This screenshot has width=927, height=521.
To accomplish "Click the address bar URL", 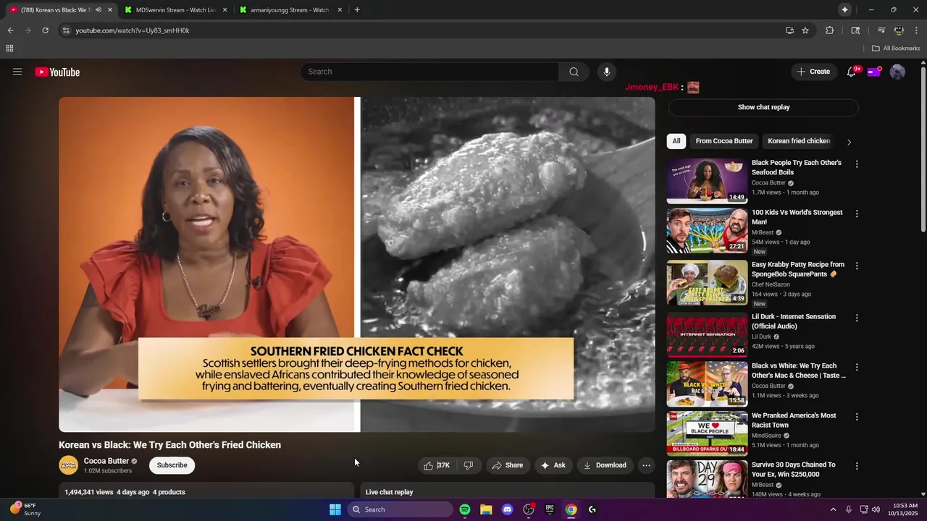I will click(x=133, y=30).
